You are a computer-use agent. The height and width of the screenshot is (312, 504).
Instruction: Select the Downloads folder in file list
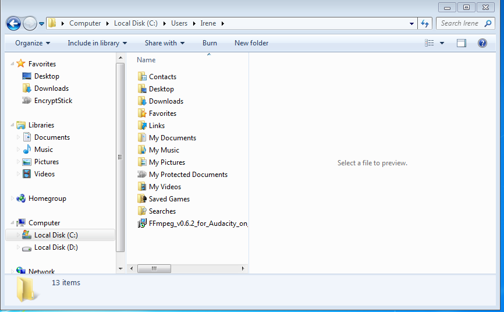coord(166,101)
